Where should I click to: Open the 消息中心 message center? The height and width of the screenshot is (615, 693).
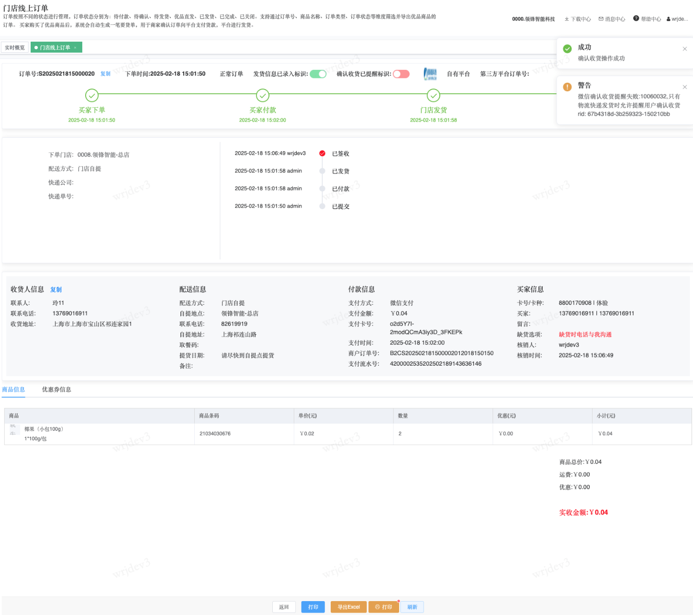pos(612,19)
